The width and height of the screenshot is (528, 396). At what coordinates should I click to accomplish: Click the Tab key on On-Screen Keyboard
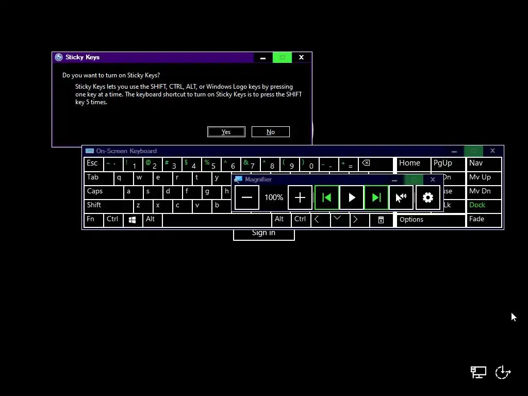(98, 178)
